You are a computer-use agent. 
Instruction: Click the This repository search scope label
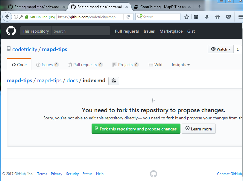pos(36,31)
